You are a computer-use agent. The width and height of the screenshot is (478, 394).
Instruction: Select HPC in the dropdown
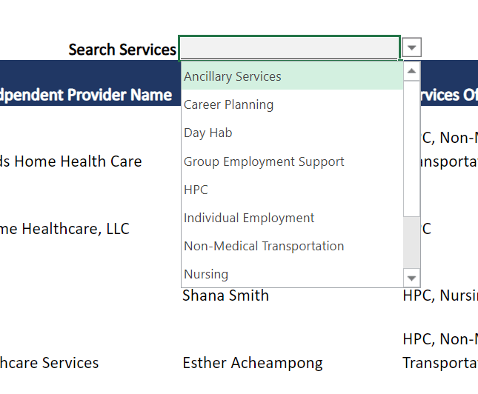pos(196,190)
